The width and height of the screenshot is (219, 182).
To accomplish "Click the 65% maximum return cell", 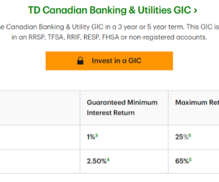I will [x=181, y=160].
